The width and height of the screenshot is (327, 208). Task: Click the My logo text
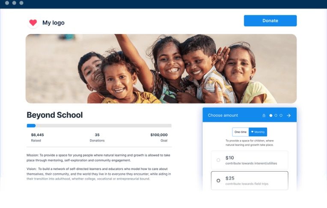54,23
